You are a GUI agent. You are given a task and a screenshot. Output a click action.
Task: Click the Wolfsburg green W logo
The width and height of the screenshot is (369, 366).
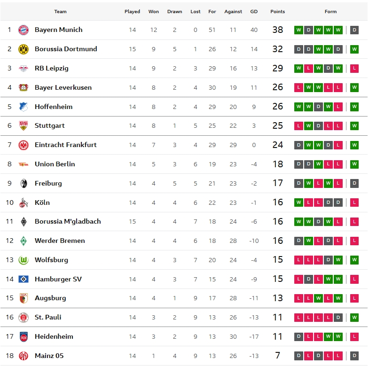pos(23,260)
